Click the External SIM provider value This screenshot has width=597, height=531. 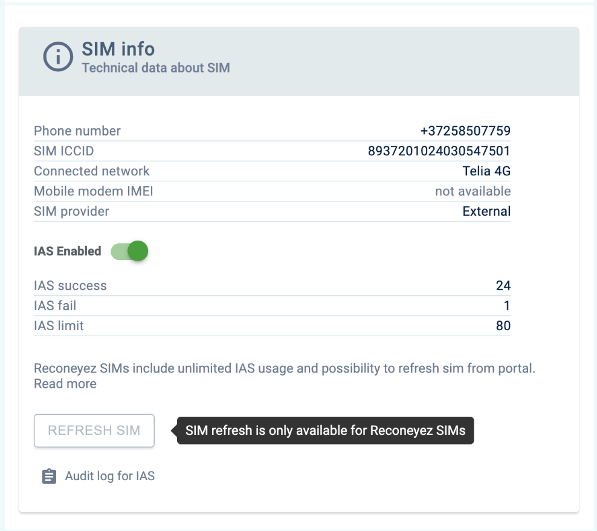486,211
